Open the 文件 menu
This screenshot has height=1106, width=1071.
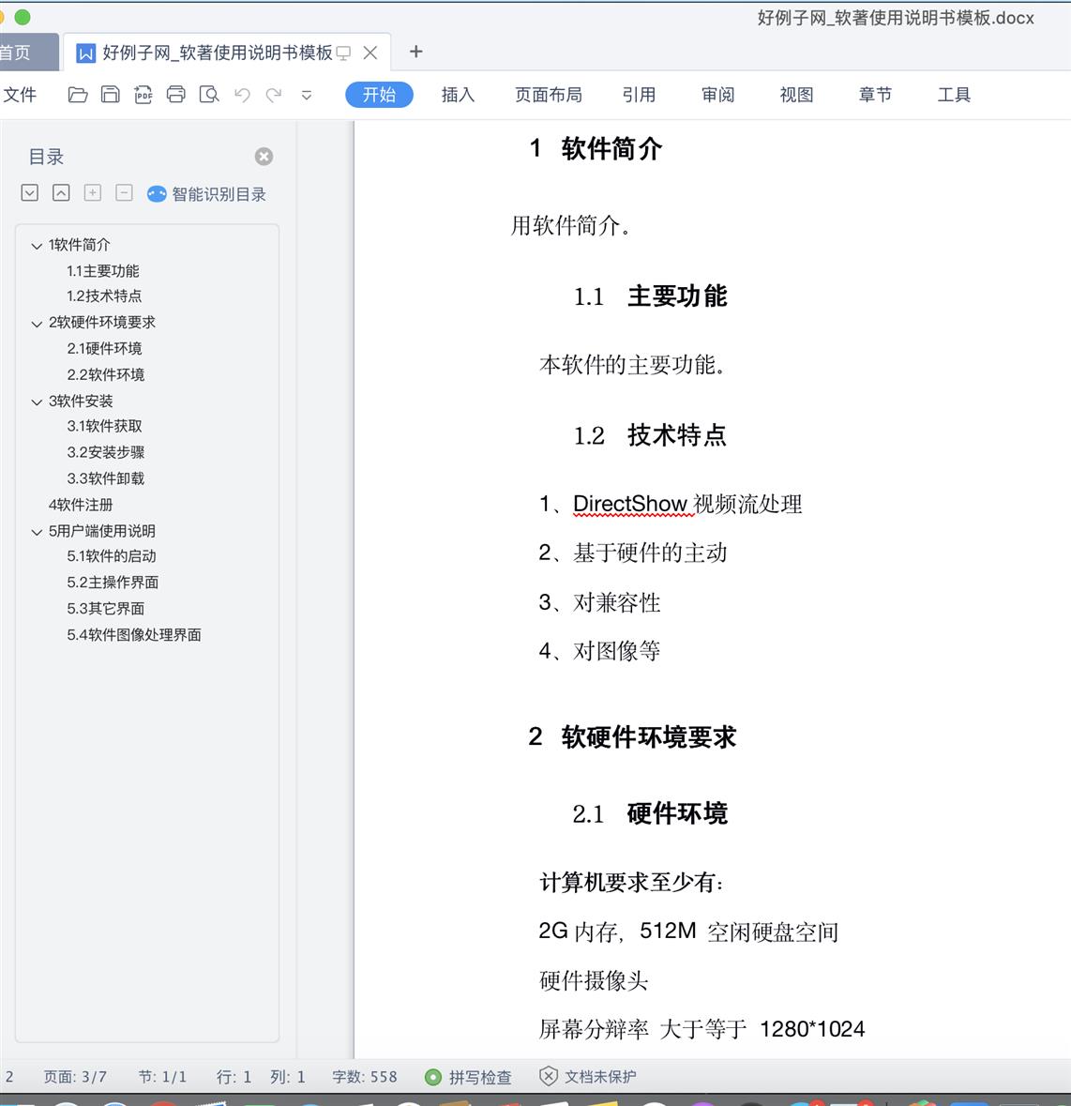(x=20, y=95)
